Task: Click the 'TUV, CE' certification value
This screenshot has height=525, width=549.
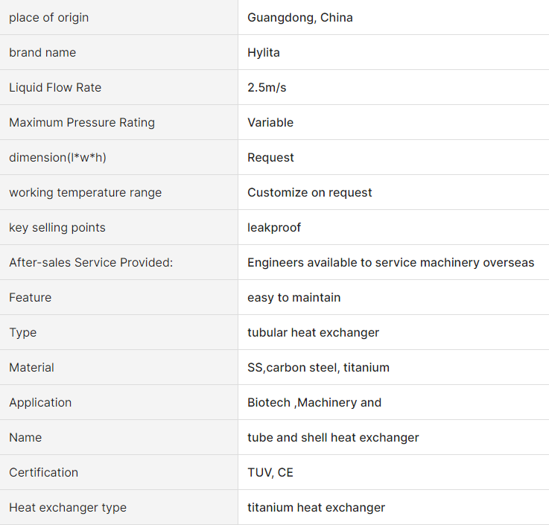Action: click(x=270, y=472)
